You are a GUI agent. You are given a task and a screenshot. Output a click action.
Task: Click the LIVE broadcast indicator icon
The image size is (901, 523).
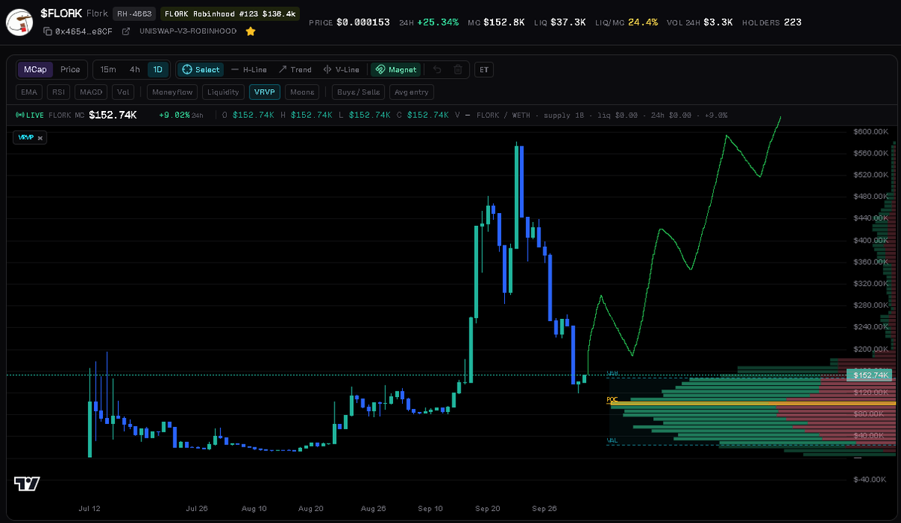[x=20, y=116]
